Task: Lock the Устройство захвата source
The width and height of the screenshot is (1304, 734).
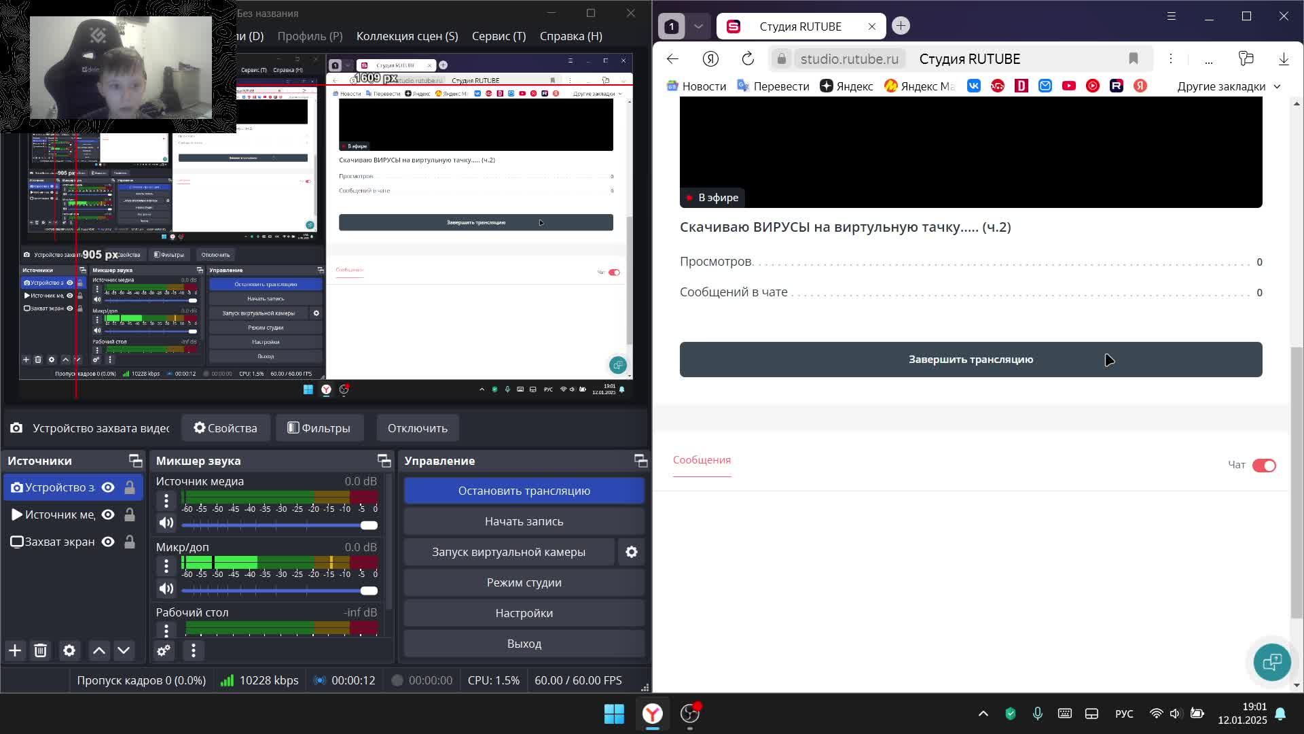Action: pos(129,487)
